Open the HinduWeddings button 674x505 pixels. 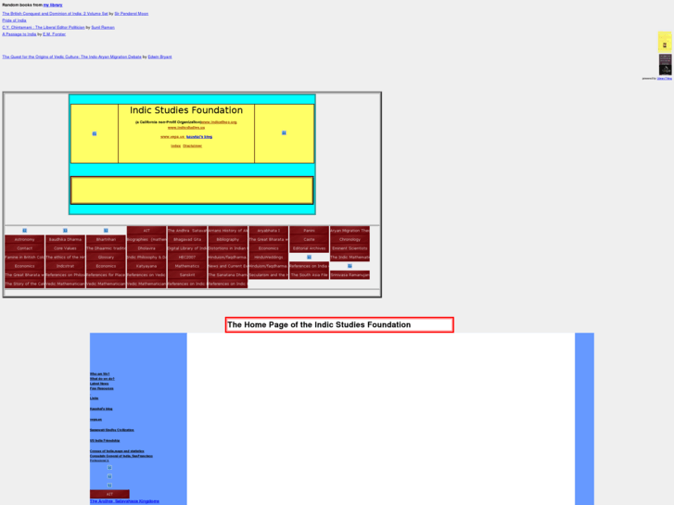268,257
